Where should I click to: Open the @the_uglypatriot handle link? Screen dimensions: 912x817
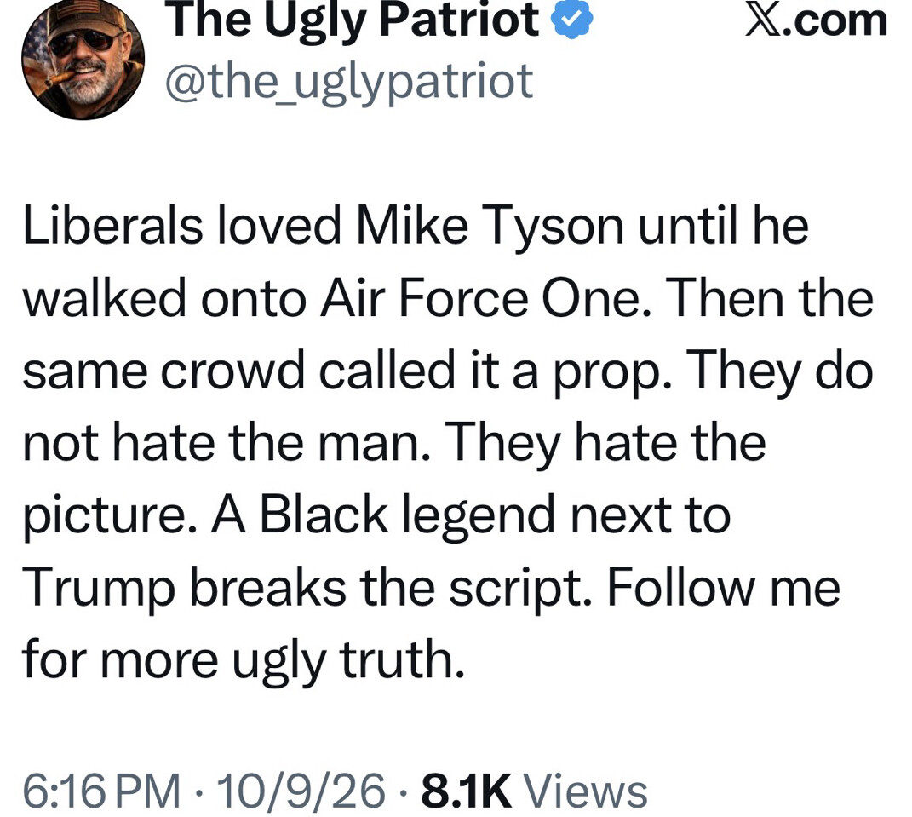point(349,82)
